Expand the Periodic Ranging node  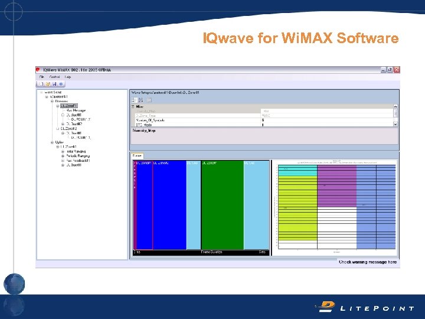[63, 156]
